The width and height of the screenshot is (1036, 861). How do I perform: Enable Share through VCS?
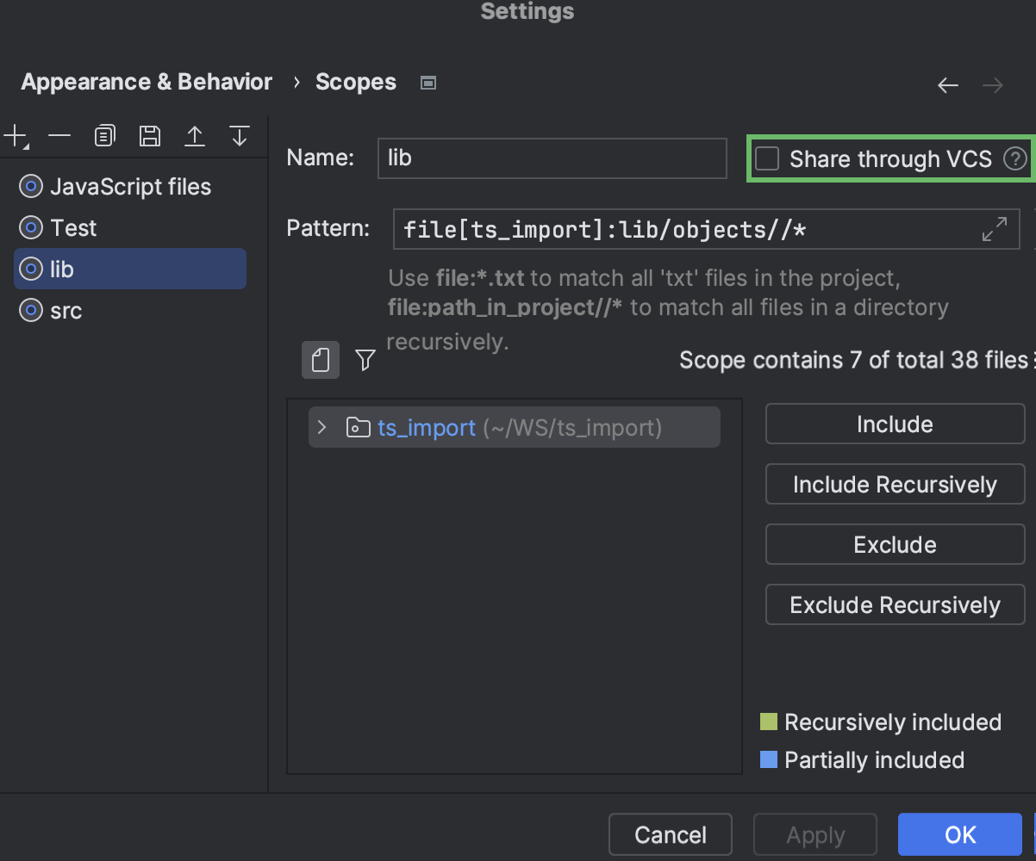coord(765,158)
